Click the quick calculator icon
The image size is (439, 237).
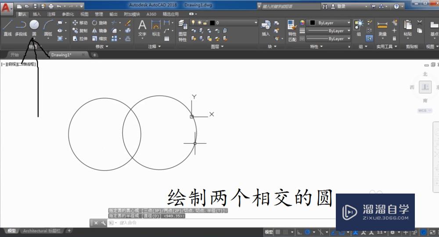(394, 38)
